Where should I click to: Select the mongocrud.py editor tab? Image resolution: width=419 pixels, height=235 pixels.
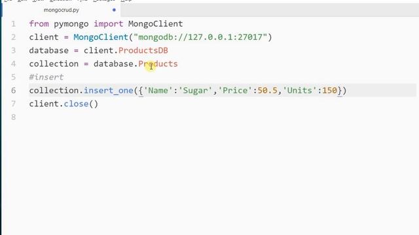pos(61,10)
